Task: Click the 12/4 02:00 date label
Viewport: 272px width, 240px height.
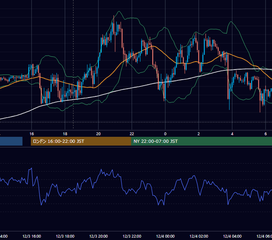Action: (x=199, y=236)
